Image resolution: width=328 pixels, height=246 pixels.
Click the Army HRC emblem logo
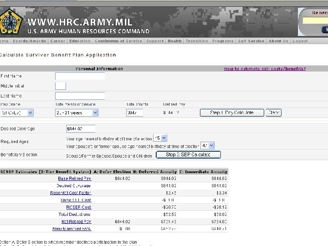pos(11,22)
